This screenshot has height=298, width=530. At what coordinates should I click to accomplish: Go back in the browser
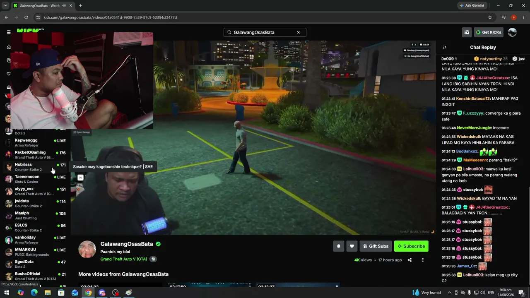click(6, 17)
